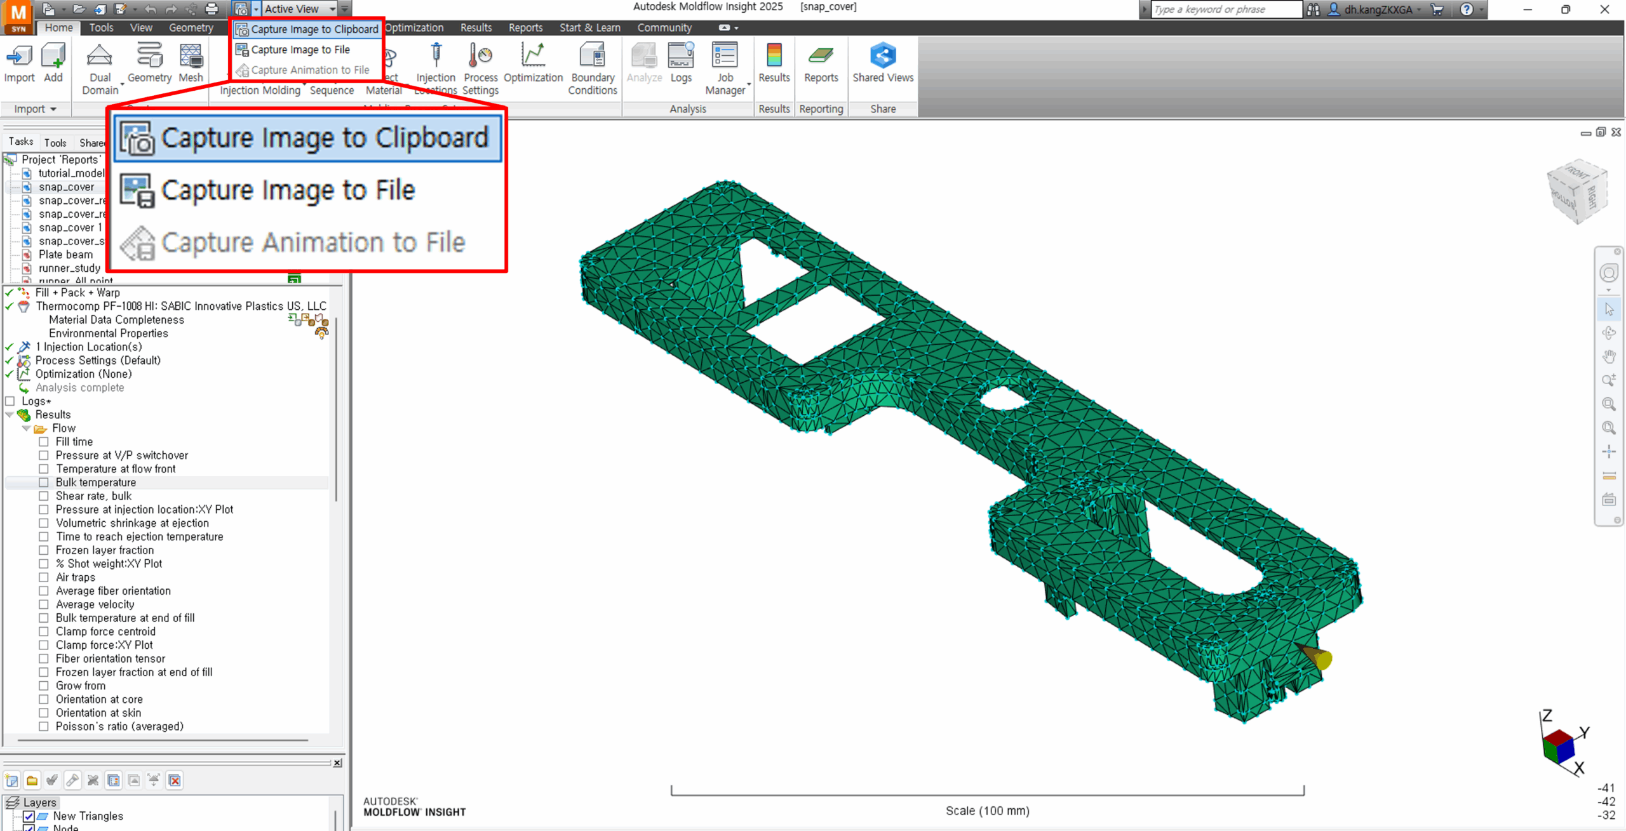Click the ViewCube RIGHT face
Viewport: 1626px width, 831px height.
coord(1592,197)
